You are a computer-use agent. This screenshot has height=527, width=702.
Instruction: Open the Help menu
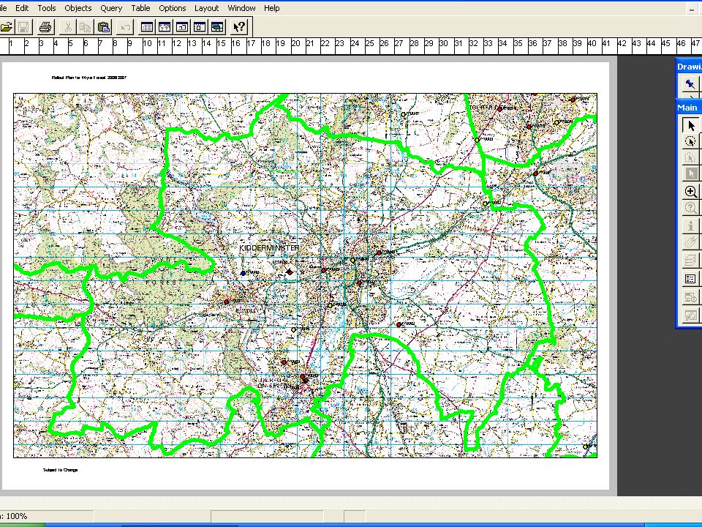271,8
